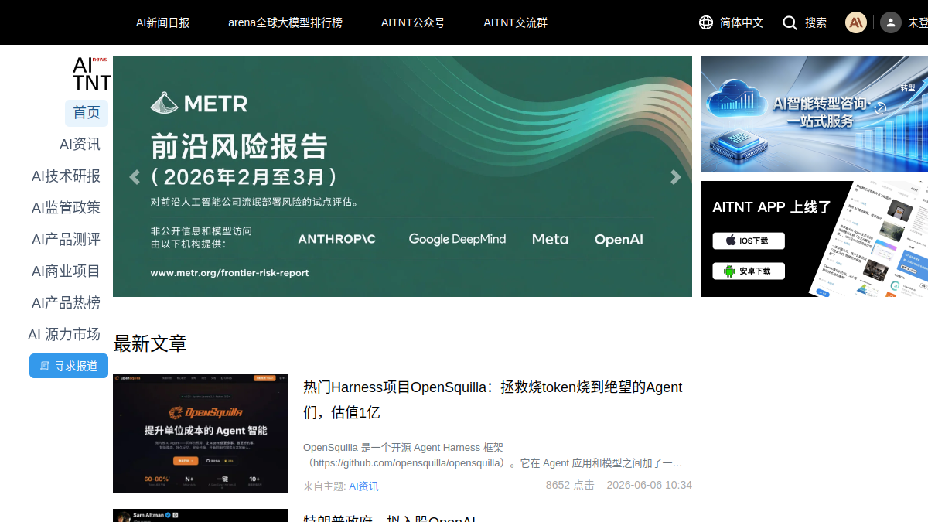
Task: Click the 2026-06-06 10:34 timestamp
Action: click(650, 485)
